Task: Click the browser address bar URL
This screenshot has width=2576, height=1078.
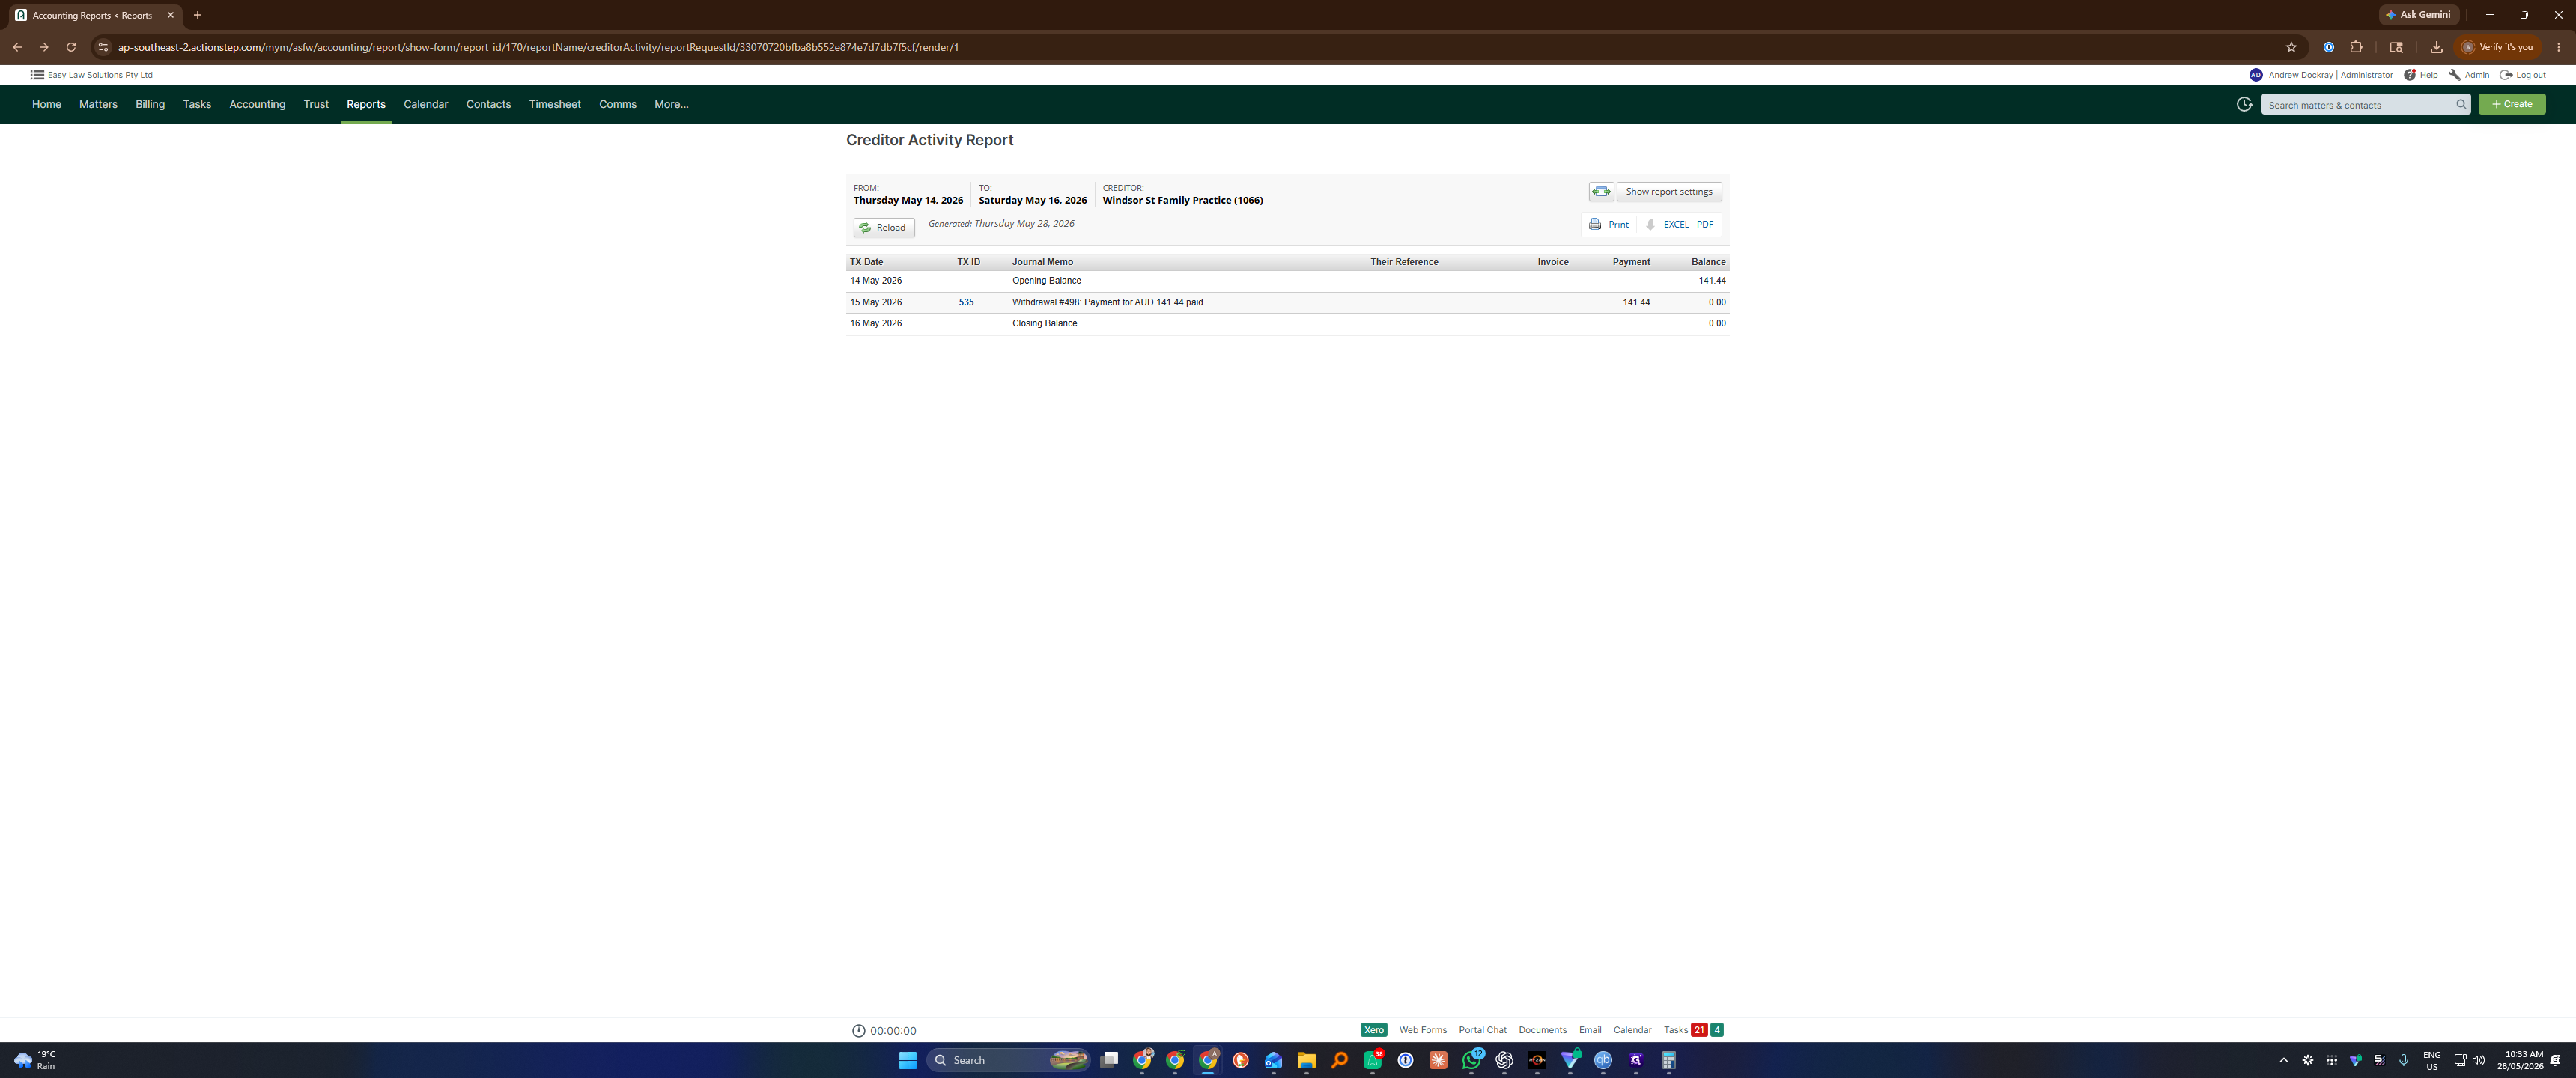Action: [x=538, y=47]
